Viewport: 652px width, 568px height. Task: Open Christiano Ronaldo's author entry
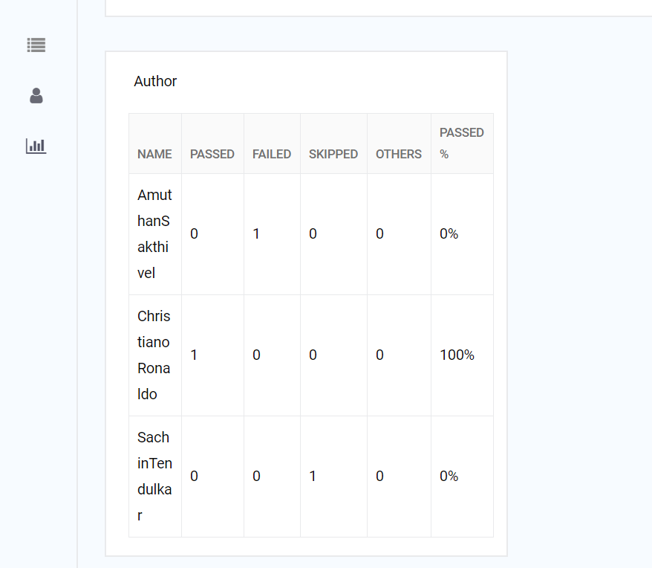(x=154, y=355)
